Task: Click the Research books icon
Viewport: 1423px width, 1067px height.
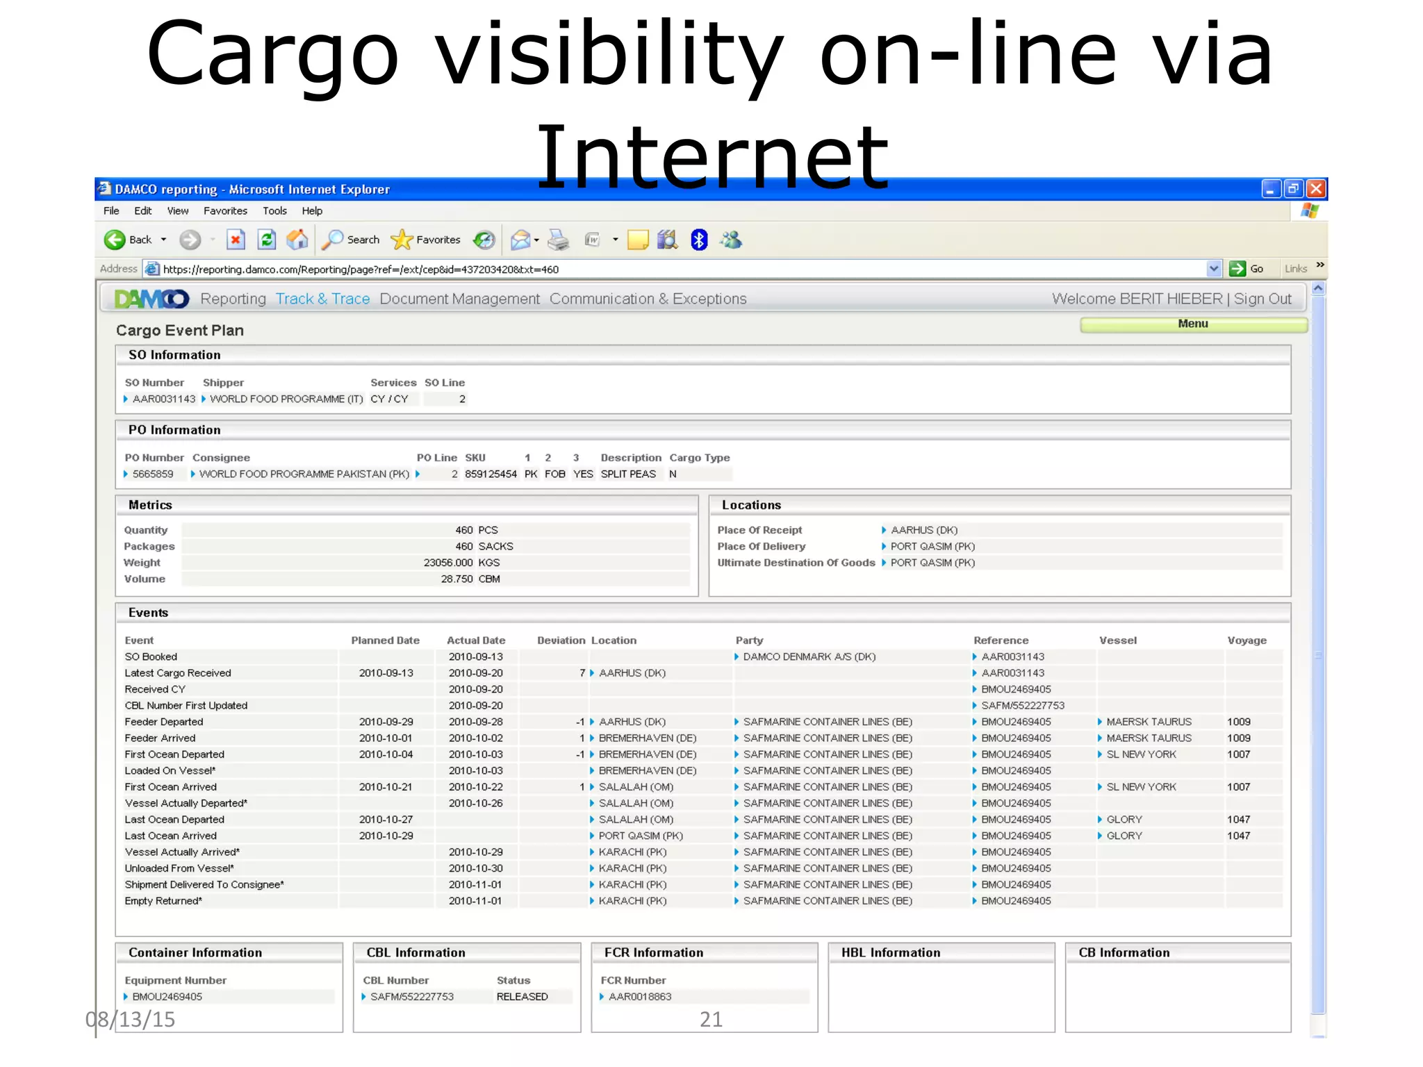Action: [668, 240]
